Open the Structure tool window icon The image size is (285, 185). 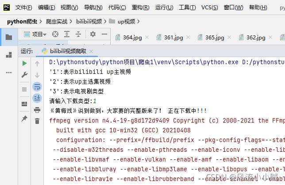[x=9, y=55]
